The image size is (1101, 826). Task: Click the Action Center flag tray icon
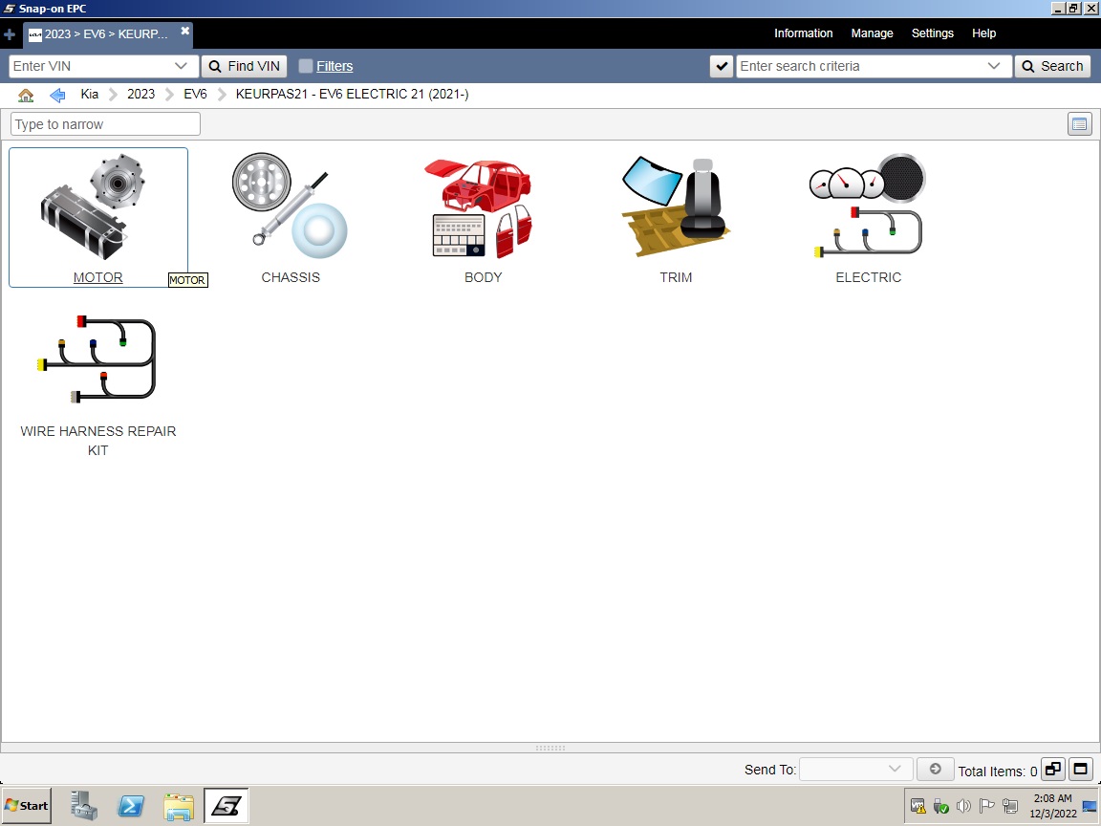[x=986, y=806]
